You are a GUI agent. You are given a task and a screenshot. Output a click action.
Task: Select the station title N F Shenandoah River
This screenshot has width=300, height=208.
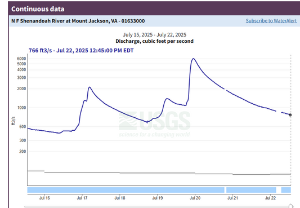[x=78, y=21]
